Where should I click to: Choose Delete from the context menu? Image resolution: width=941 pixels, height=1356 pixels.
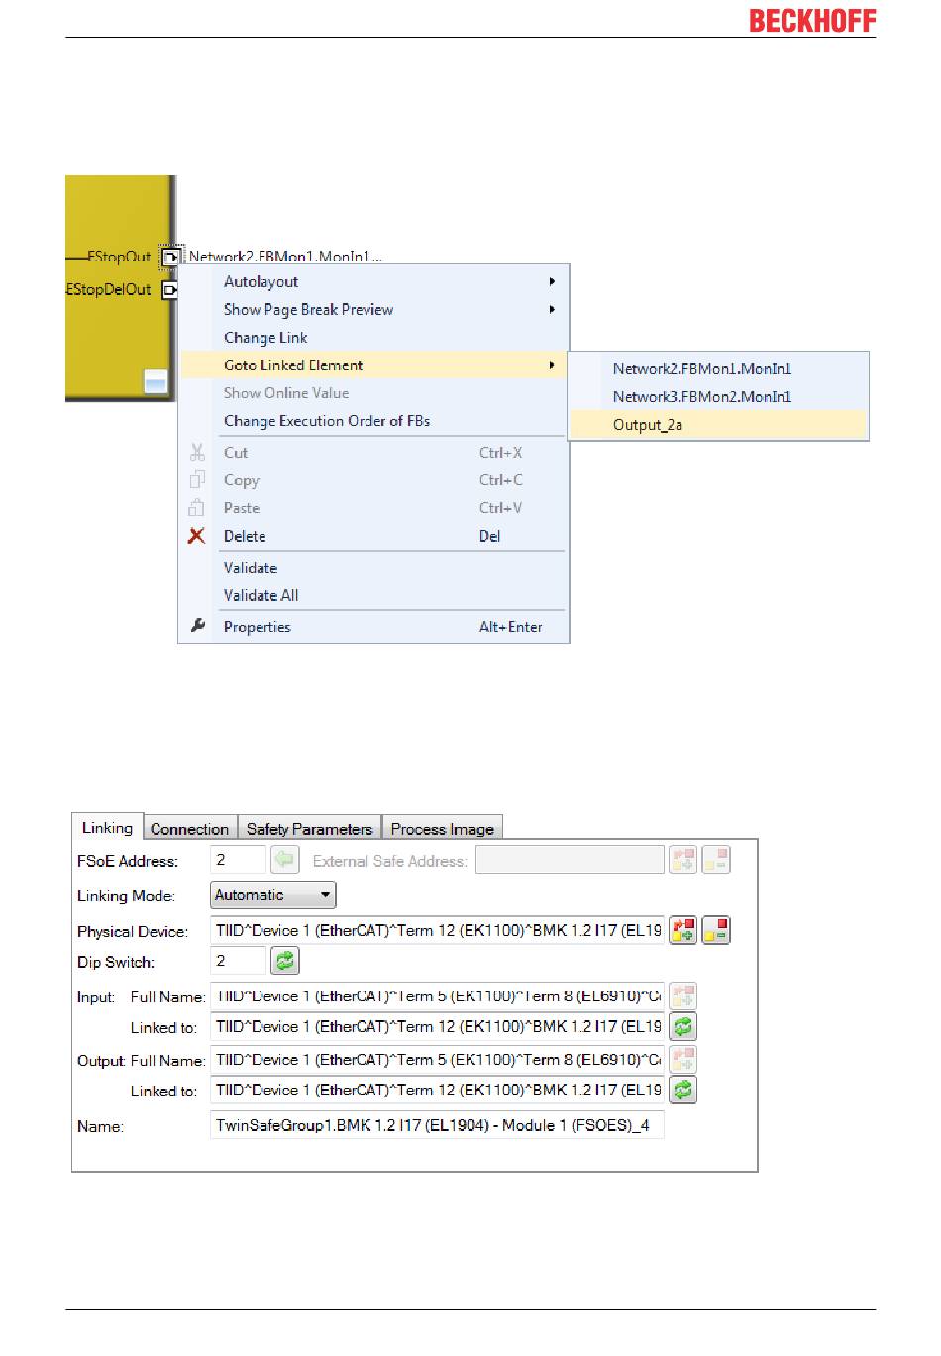point(374,536)
